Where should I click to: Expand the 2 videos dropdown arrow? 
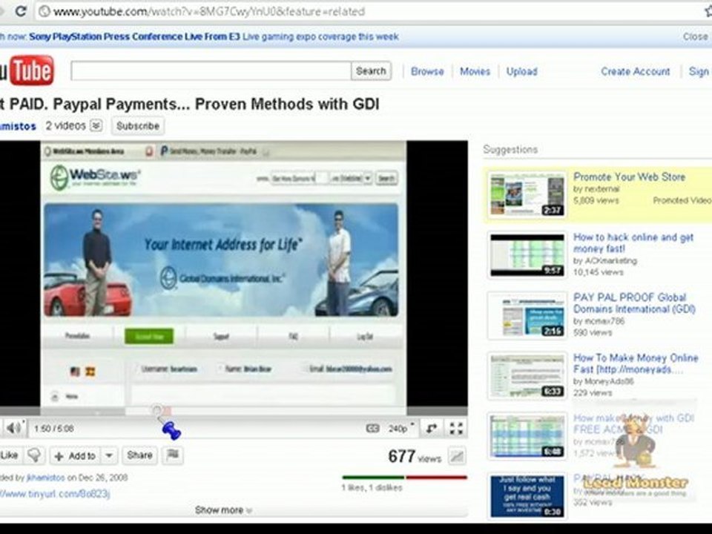coord(96,126)
